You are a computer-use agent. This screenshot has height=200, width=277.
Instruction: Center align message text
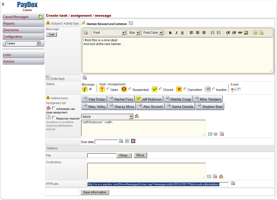click(197, 33)
